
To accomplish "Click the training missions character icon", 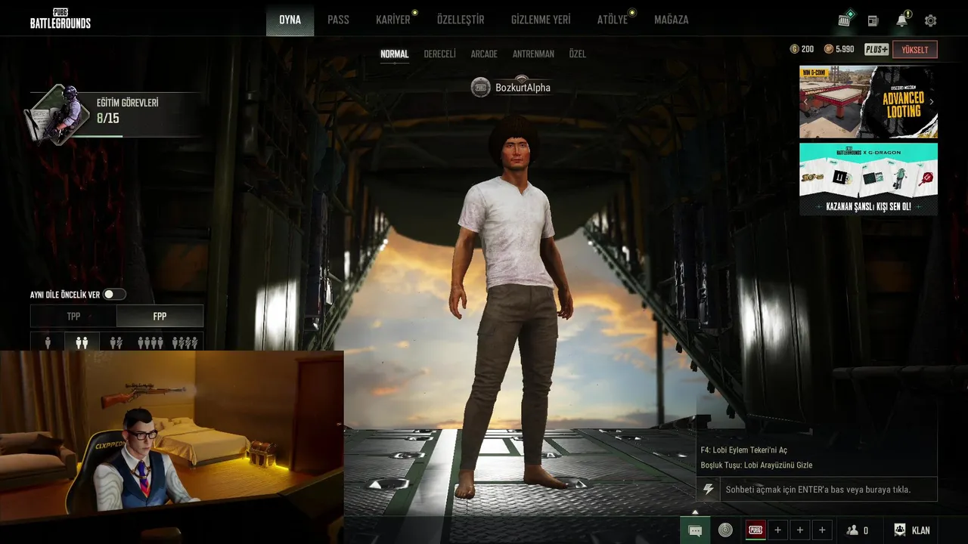I will pyautogui.click(x=59, y=113).
